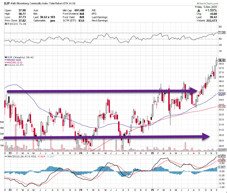This screenshot has width=227, height=193.
Task: Click the 34.65 MA(50) axis tag
Action: pos(222,94)
